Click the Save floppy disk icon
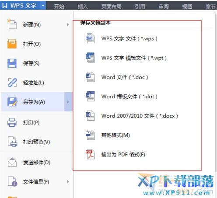Screen dimensions: 217x198 coord(12,63)
